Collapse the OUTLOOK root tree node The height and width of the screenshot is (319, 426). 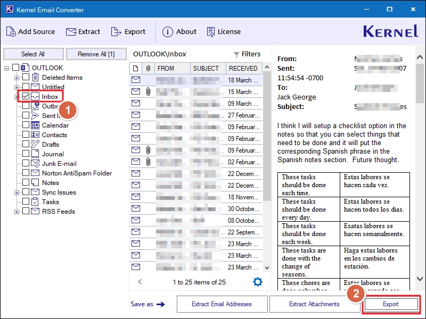pyautogui.click(x=6, y=68)
